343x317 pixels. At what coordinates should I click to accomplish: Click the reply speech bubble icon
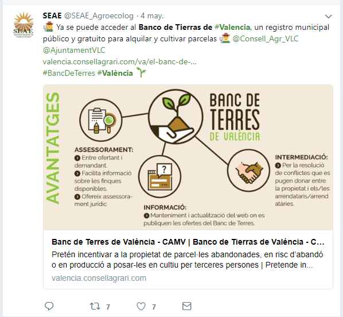click(x=49, y=306)
